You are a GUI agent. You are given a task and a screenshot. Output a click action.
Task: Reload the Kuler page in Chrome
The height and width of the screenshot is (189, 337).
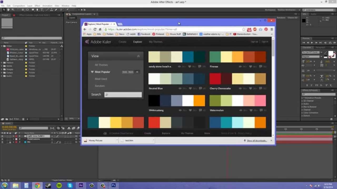95,29
